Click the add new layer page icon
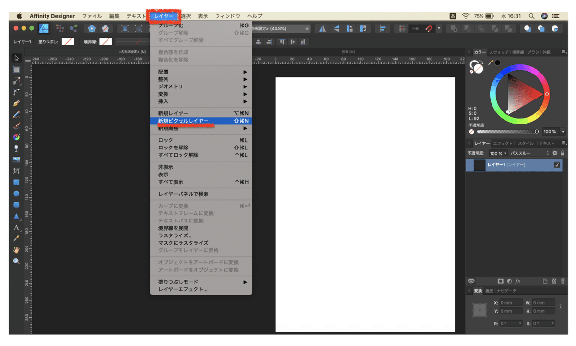576x346 pixels. click(x=545, y=281)
